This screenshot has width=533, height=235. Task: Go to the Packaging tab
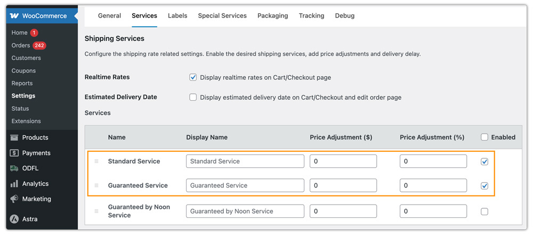(x=272, y=15)
